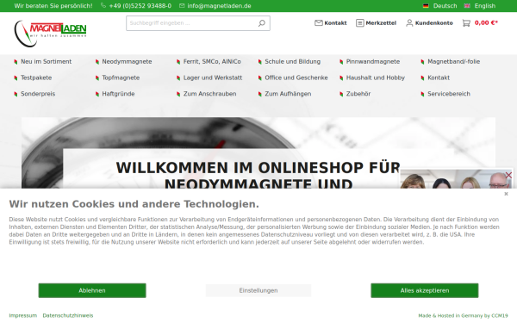Screen dimensions: 517x323
Task: Open the Merkzettel wishlist
Action: tap(377, 22)
